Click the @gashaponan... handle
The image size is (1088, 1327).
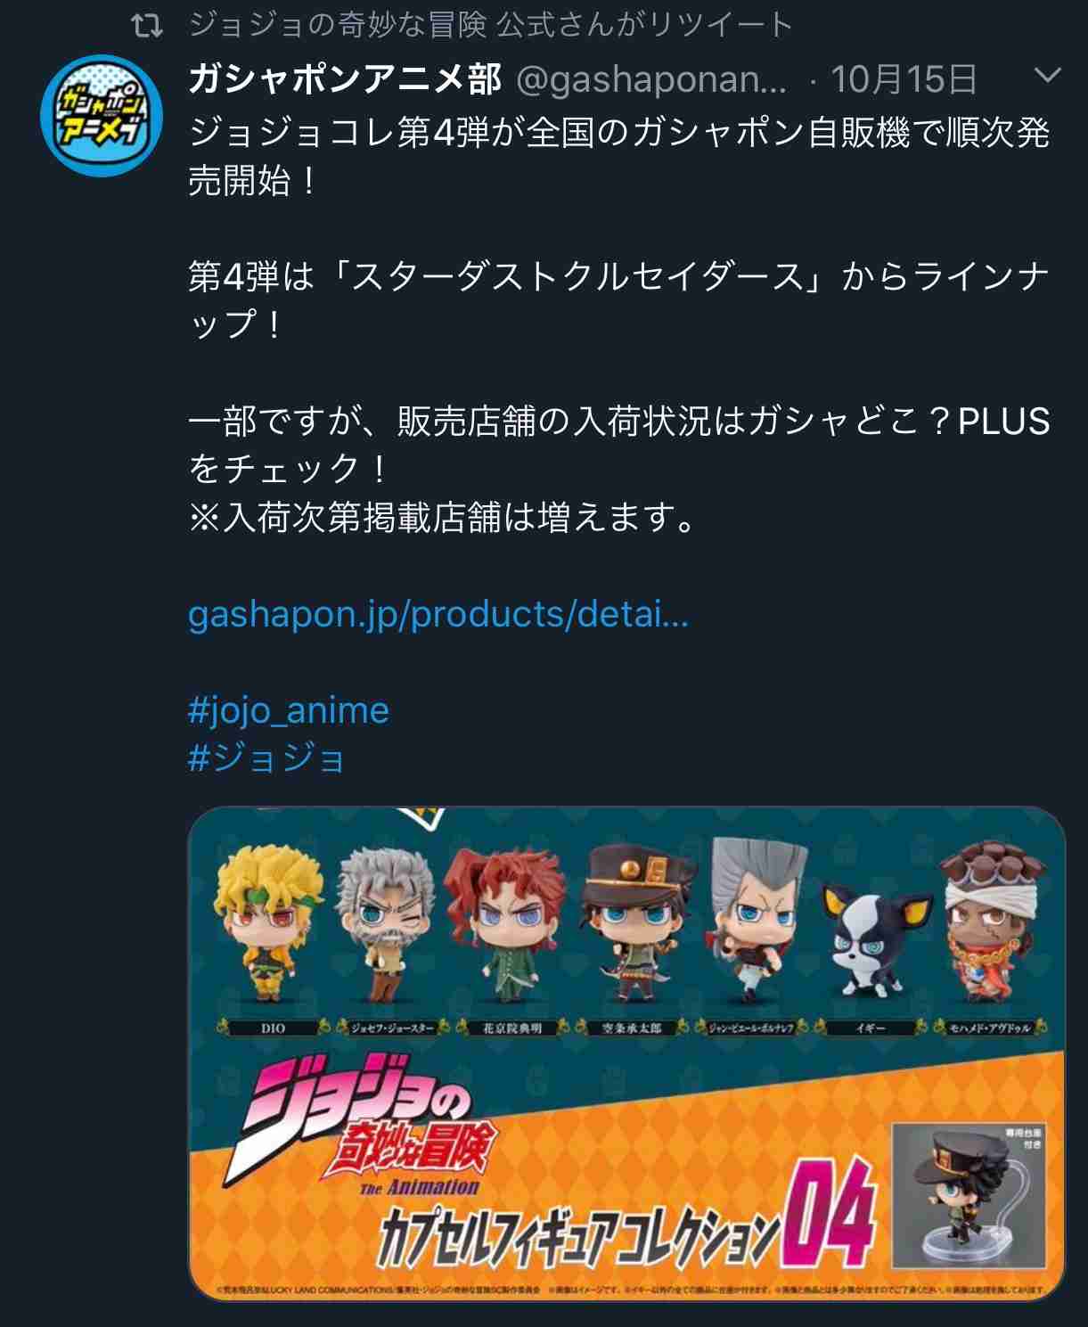(x=652, y=81)
